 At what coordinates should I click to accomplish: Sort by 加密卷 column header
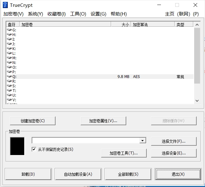[65, 24]
